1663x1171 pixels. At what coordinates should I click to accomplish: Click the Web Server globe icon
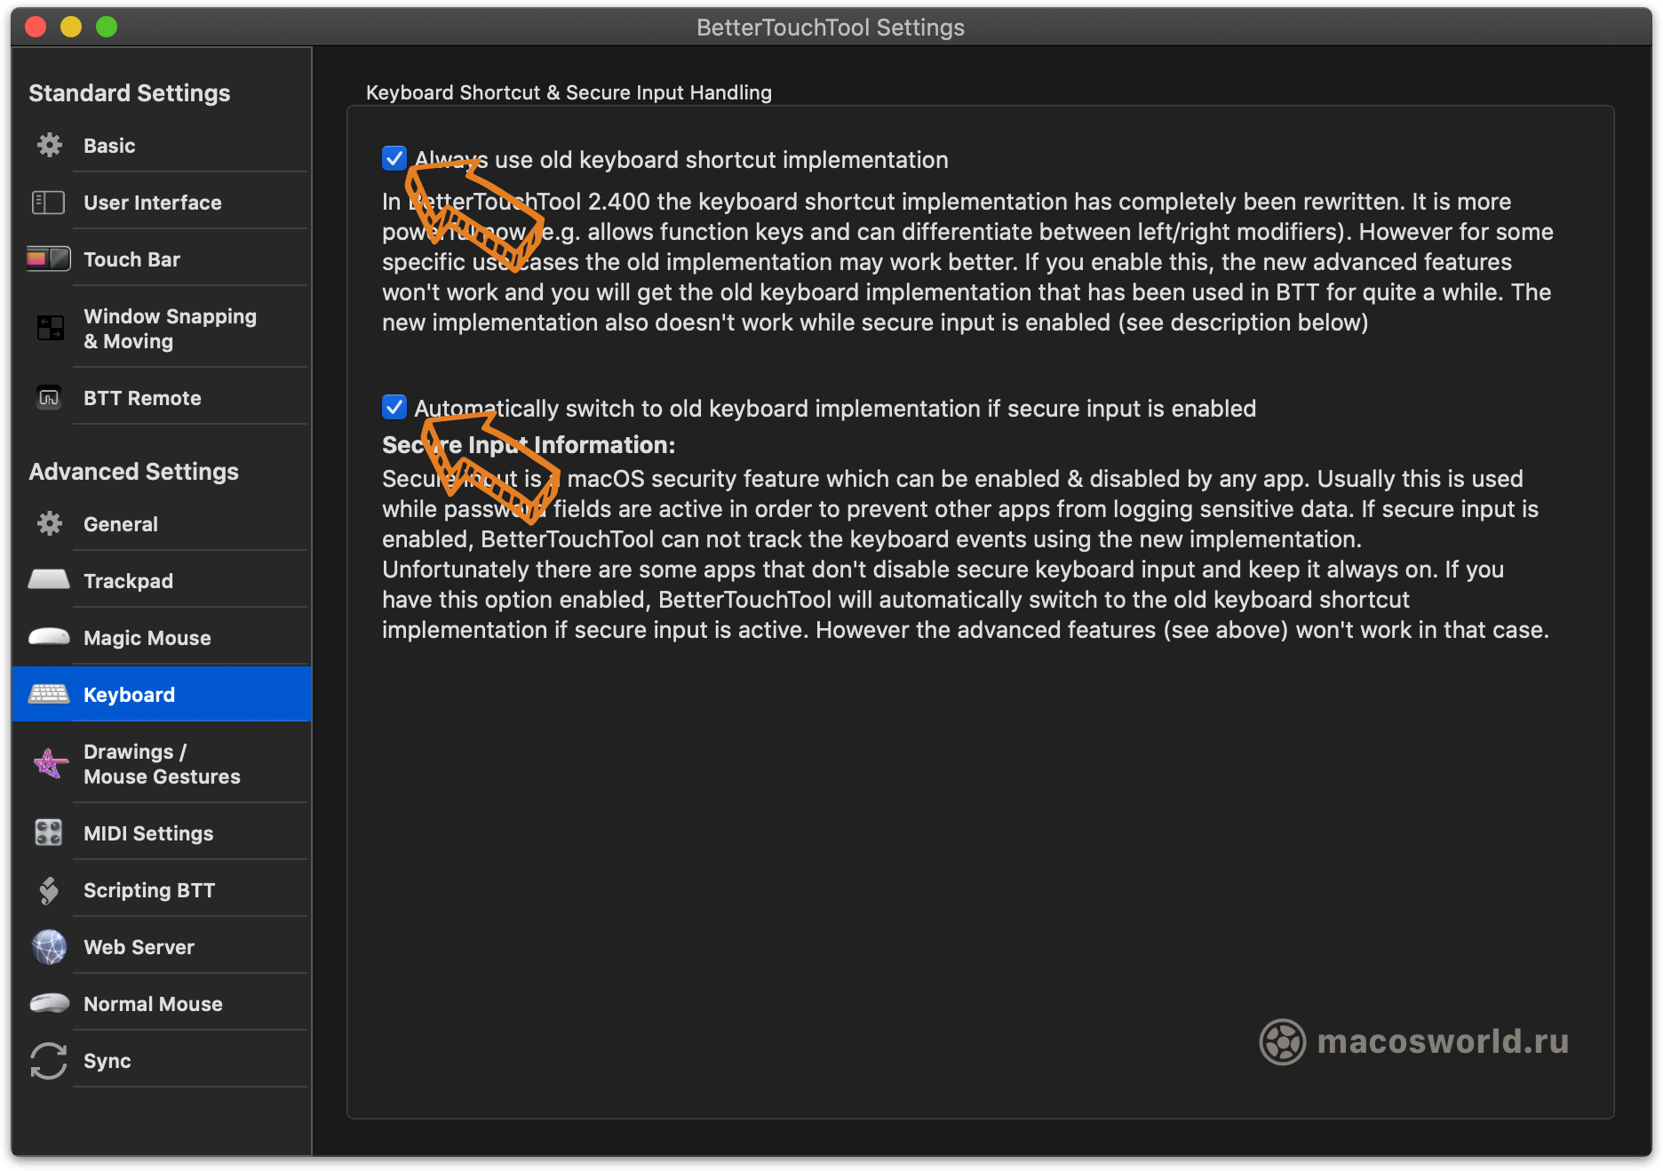click(x=49, y=946)
